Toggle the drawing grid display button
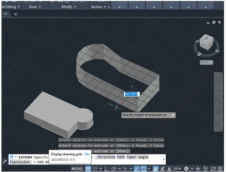This screenshot has height=172, width=226. pos(88,169)
